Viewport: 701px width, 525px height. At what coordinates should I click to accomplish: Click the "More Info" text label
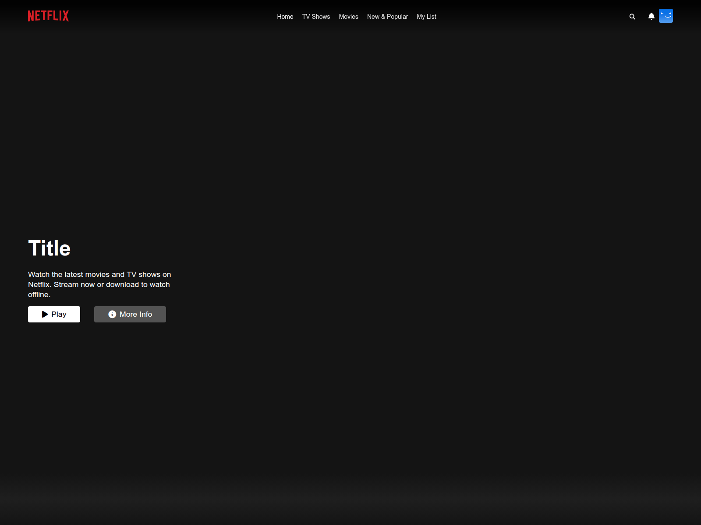coord(136,314)
